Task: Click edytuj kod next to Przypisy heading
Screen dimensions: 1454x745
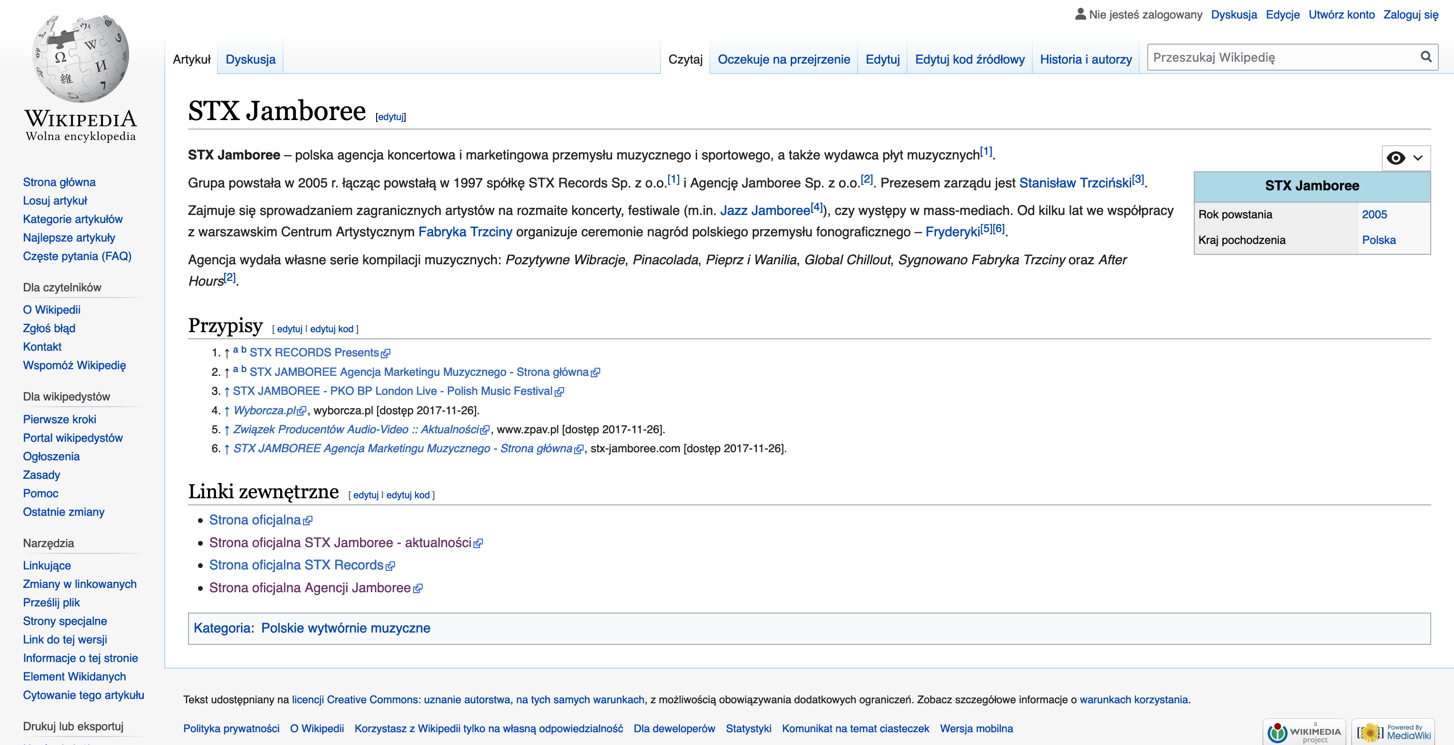Action: pos(331,329)
